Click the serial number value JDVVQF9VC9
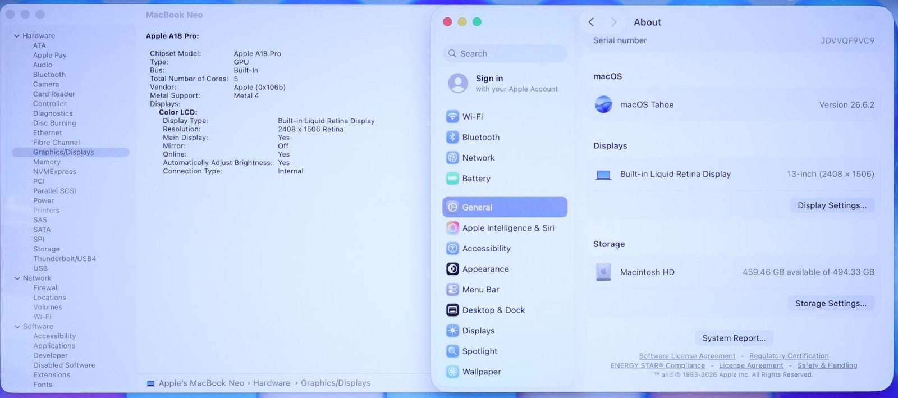 847,40
